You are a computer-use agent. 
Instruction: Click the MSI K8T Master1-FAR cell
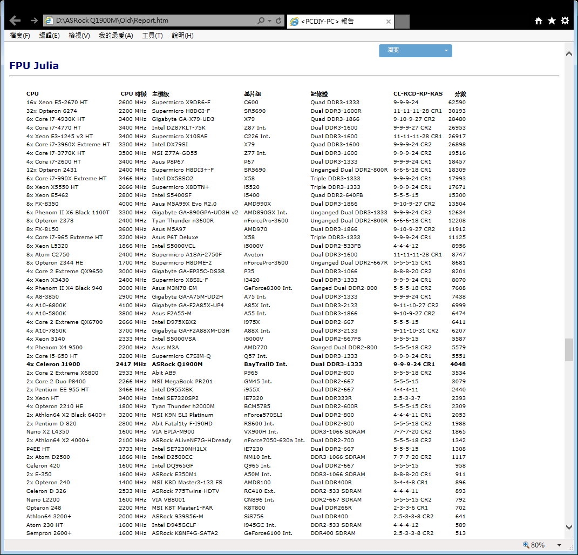[182, 507]
